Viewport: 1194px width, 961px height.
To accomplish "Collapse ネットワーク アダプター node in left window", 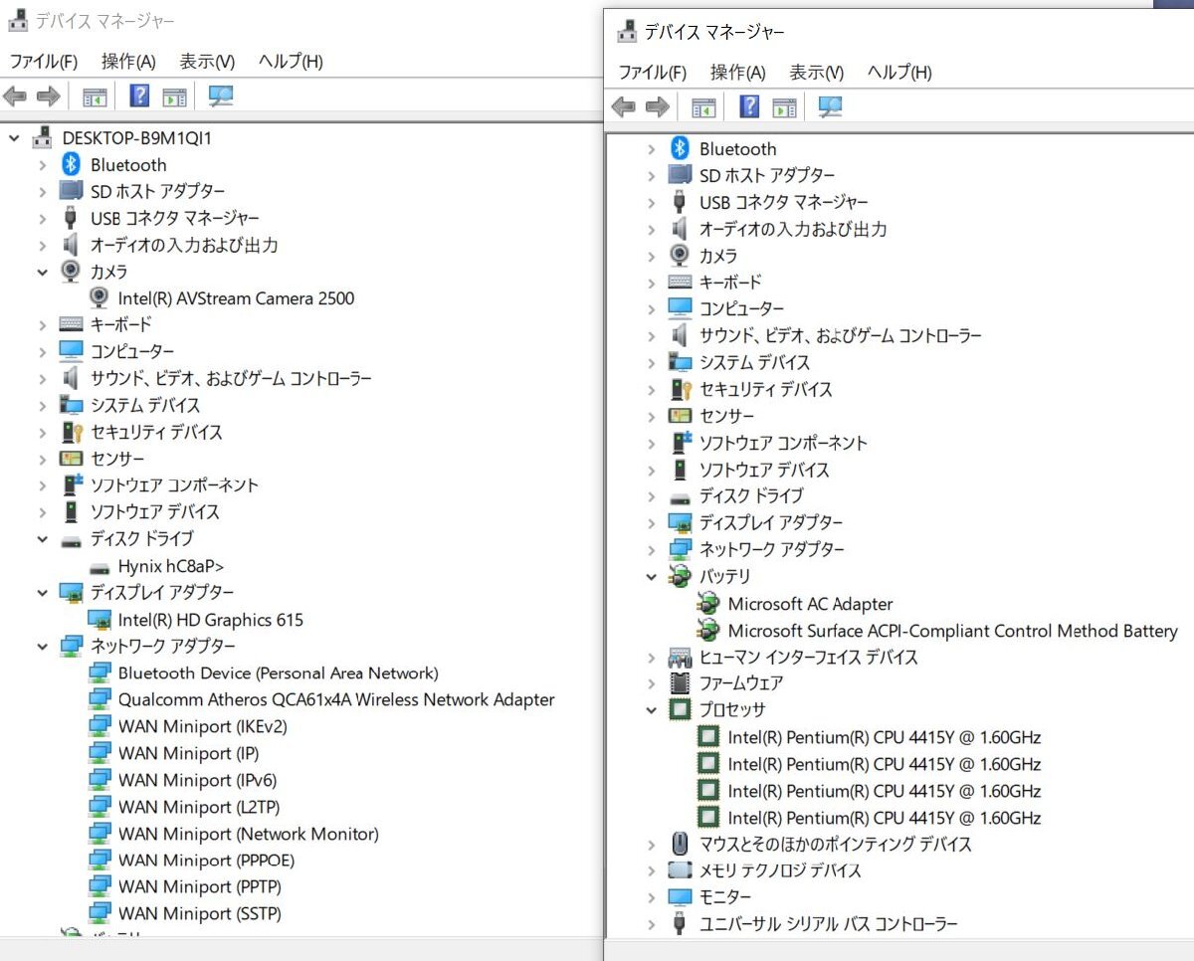I will (x=43, y=646).
